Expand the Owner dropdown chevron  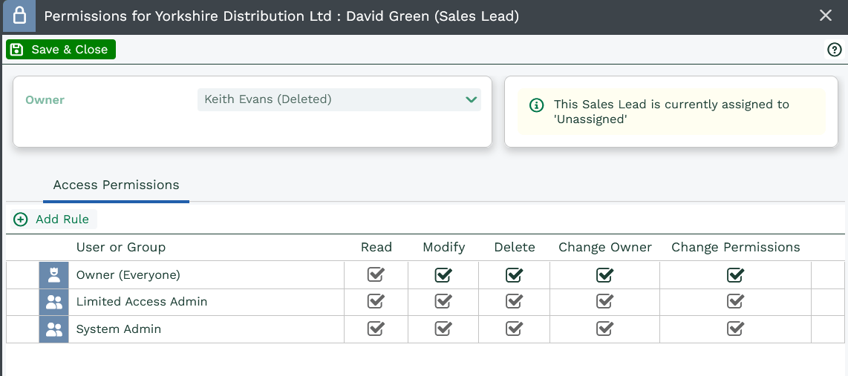click(471, 99)
